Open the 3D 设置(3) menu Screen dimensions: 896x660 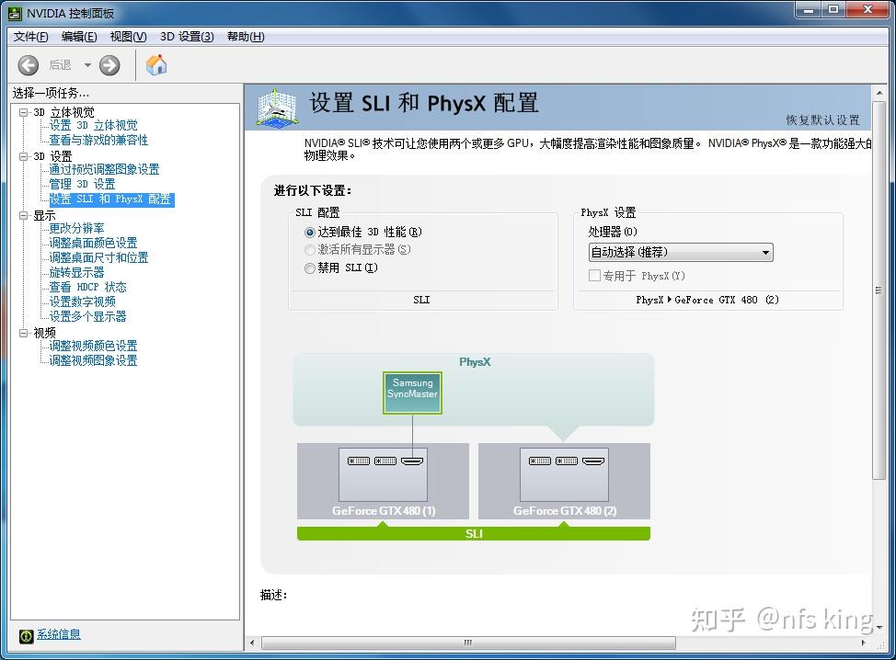pyautogui.click(x=187, y=37)
